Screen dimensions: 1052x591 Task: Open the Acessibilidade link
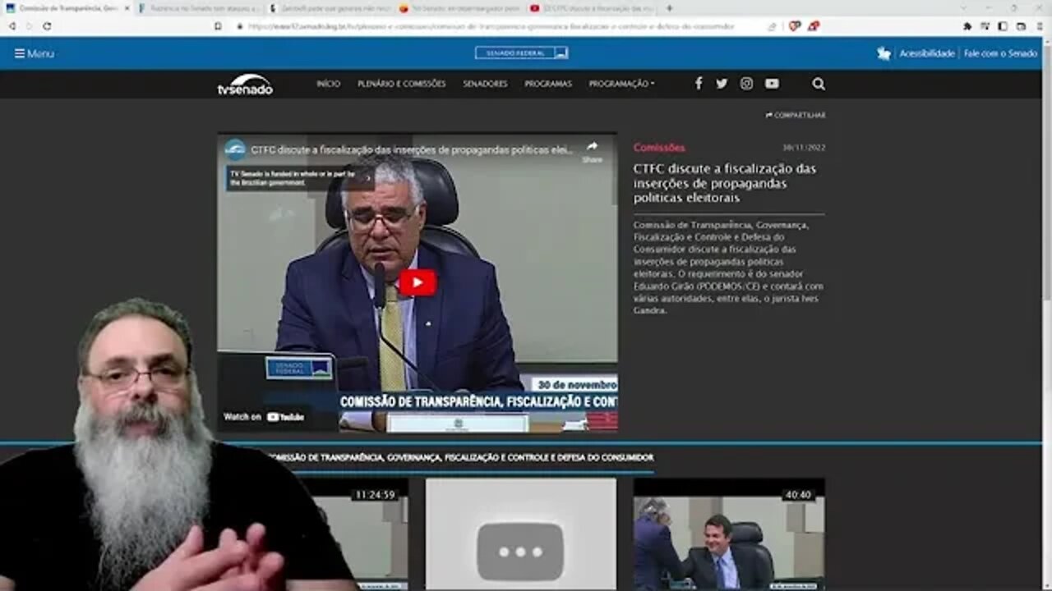pos(927,53)
